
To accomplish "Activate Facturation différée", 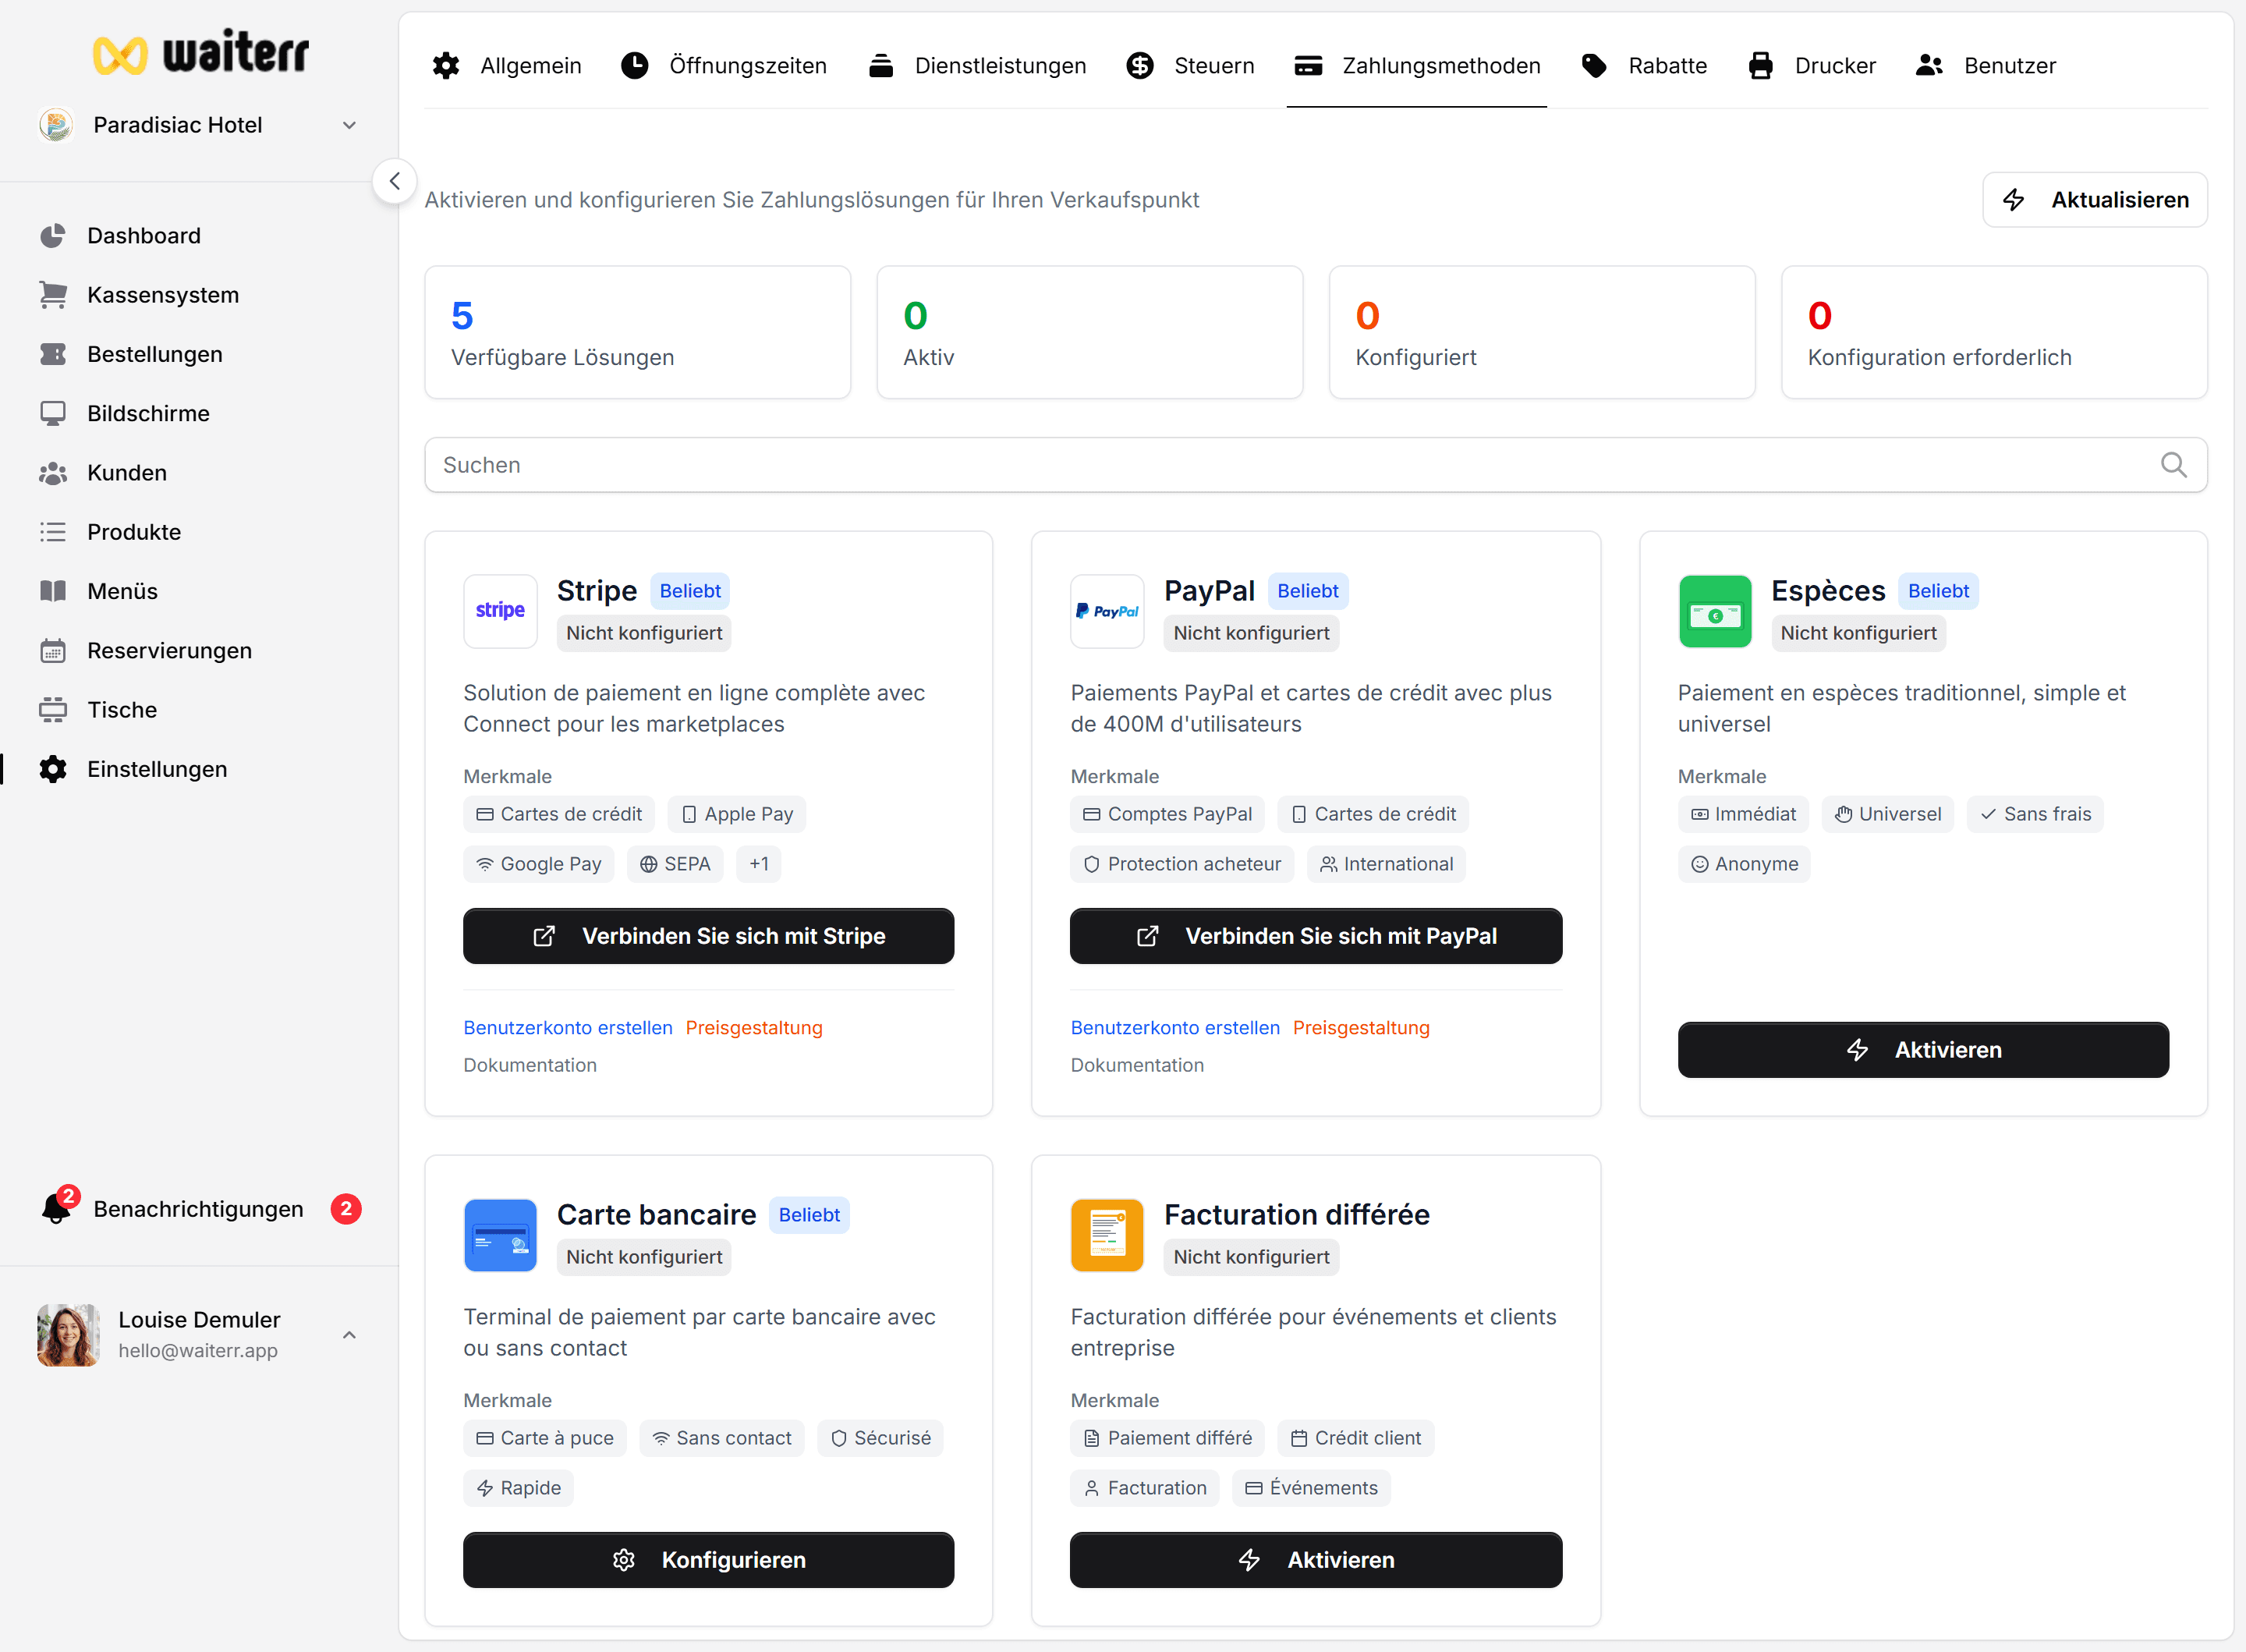I will pyautogui.click(x=1316, y=1560).
